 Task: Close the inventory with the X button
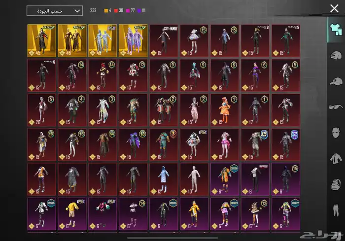point(334,8)
